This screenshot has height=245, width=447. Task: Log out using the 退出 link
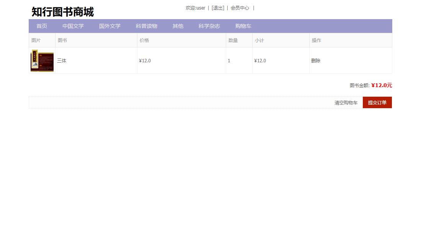[x=218, y=8]
